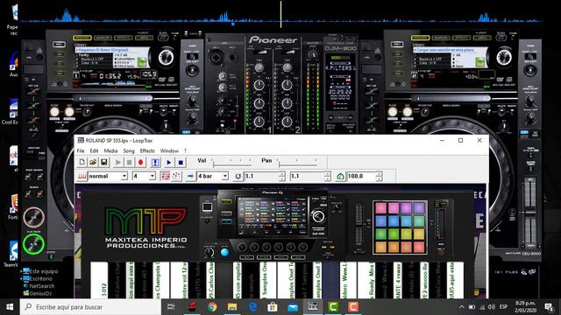Tap the top-left pink sampler pad
Screen dimensions: 561x315
click(x=380, y=208)
